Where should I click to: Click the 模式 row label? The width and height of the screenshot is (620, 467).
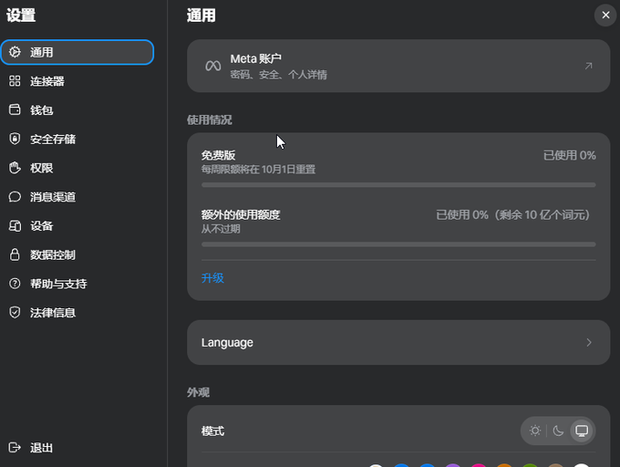pyautogui.click(x=212, y=431)
